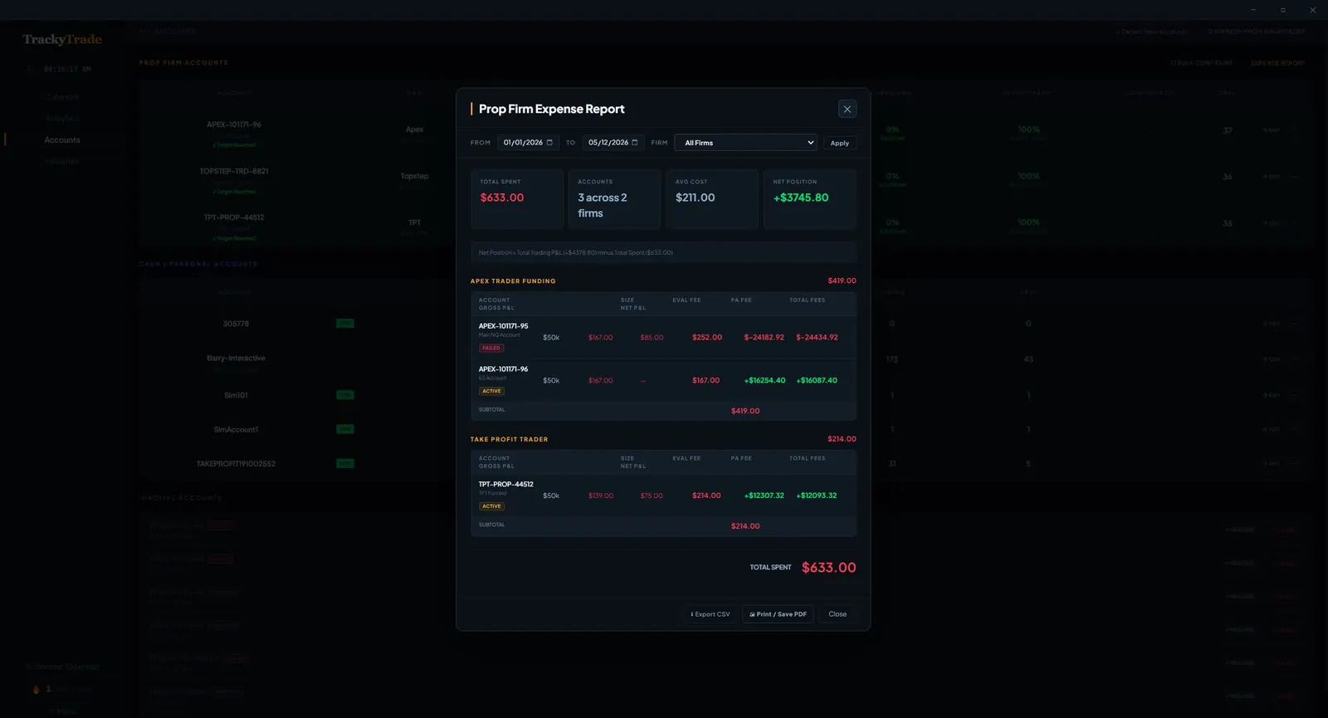Export the report as CSV
The width and height of the screenshot is (1328, 718).
click(710, 614)
